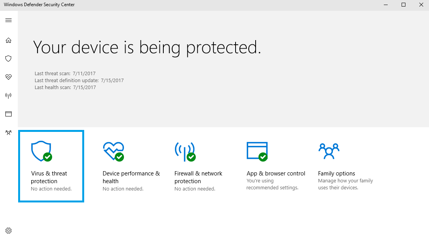
Task: Click 'You're using recommended settings.' text
Action: [273, 184]
